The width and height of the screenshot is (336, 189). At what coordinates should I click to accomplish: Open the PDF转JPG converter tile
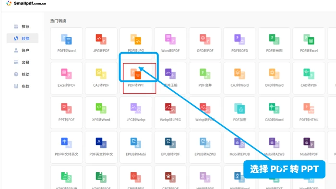coord(136,44)
